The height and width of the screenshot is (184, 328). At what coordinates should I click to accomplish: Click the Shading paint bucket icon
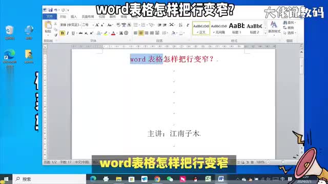pyautogui.click(x=173, y=33)
